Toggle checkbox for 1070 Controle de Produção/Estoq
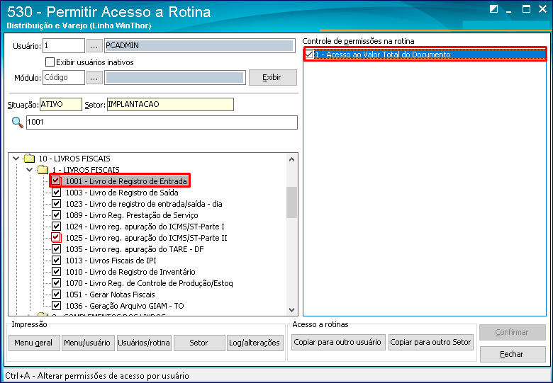This screenshot has width=553, height=383. [x=57, y=283]
